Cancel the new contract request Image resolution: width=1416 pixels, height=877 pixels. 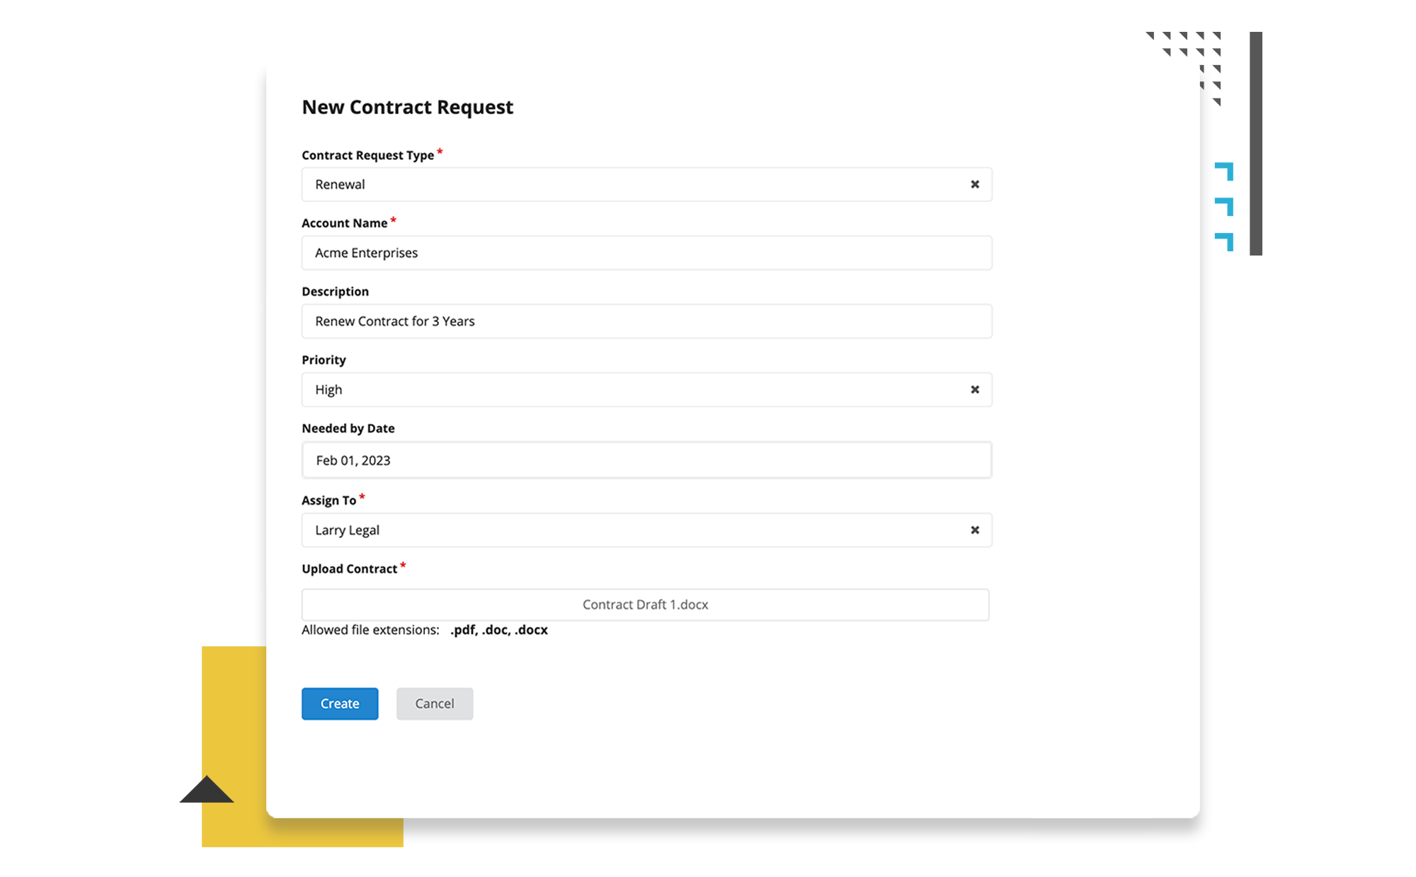pos(435,704)
